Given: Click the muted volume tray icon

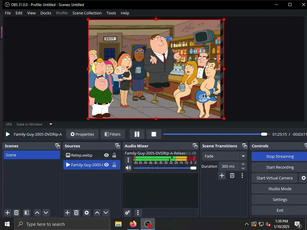Looking at the screenshot, I should tap(268, 224).
